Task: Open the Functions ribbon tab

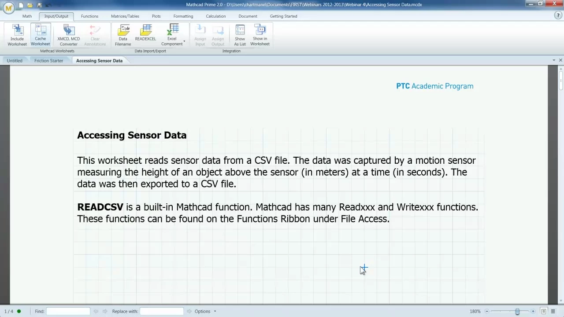Action: pyautogui.click(x=89, y=16)
